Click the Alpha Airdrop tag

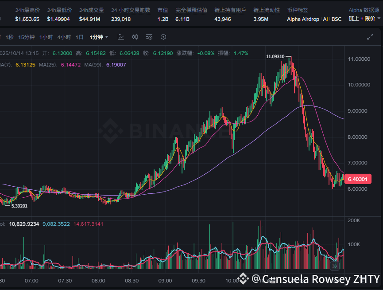pyautogui.click(x=303, y=19)
